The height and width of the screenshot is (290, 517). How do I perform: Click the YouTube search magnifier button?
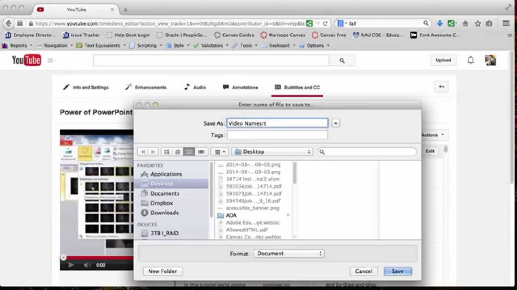[x=342, y=60]
